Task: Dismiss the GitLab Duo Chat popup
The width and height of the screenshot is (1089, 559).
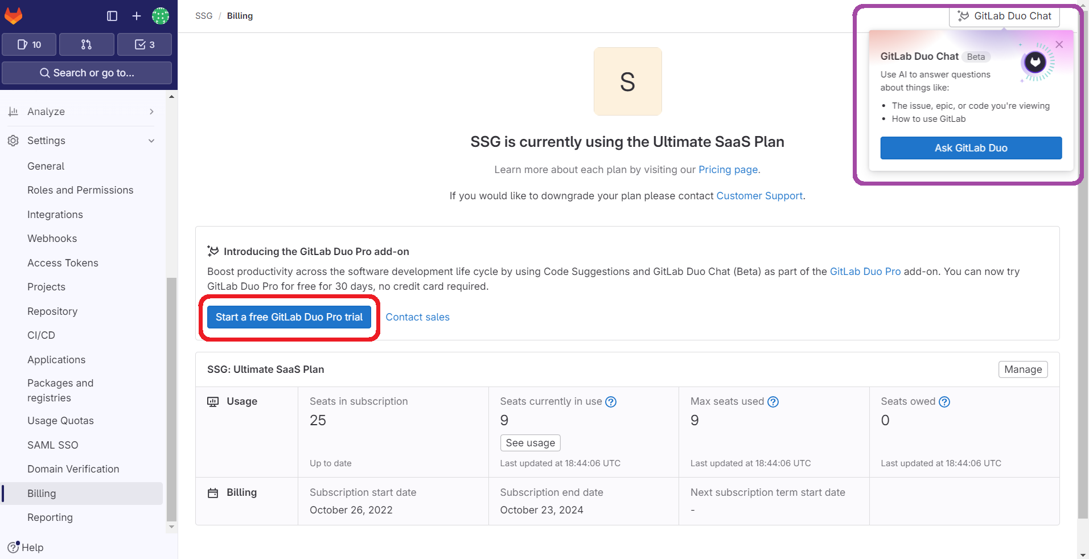Action: tap(1059, 44)
